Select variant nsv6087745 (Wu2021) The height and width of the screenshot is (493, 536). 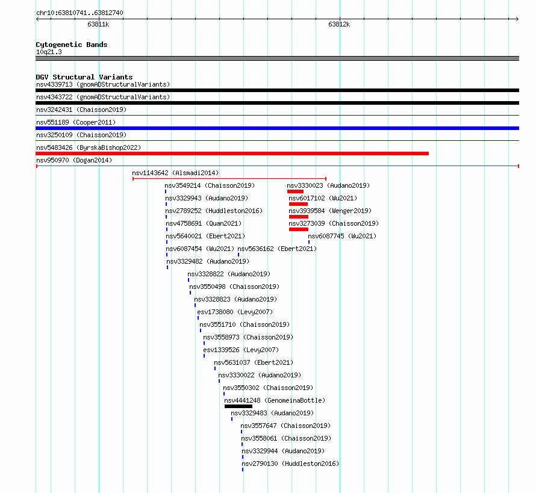pyautogui.click(x=342, y=236)
